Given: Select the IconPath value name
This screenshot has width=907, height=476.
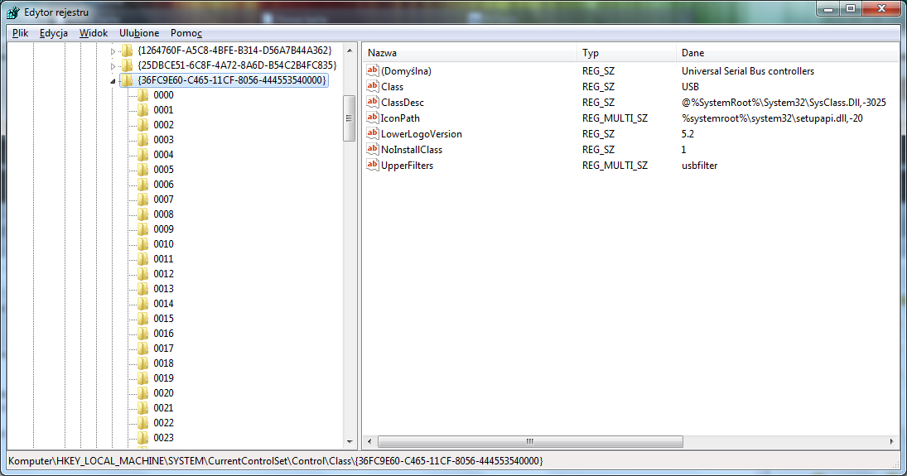Looking at the screenshot, I should pyautogui.click(x=400, y=118).
